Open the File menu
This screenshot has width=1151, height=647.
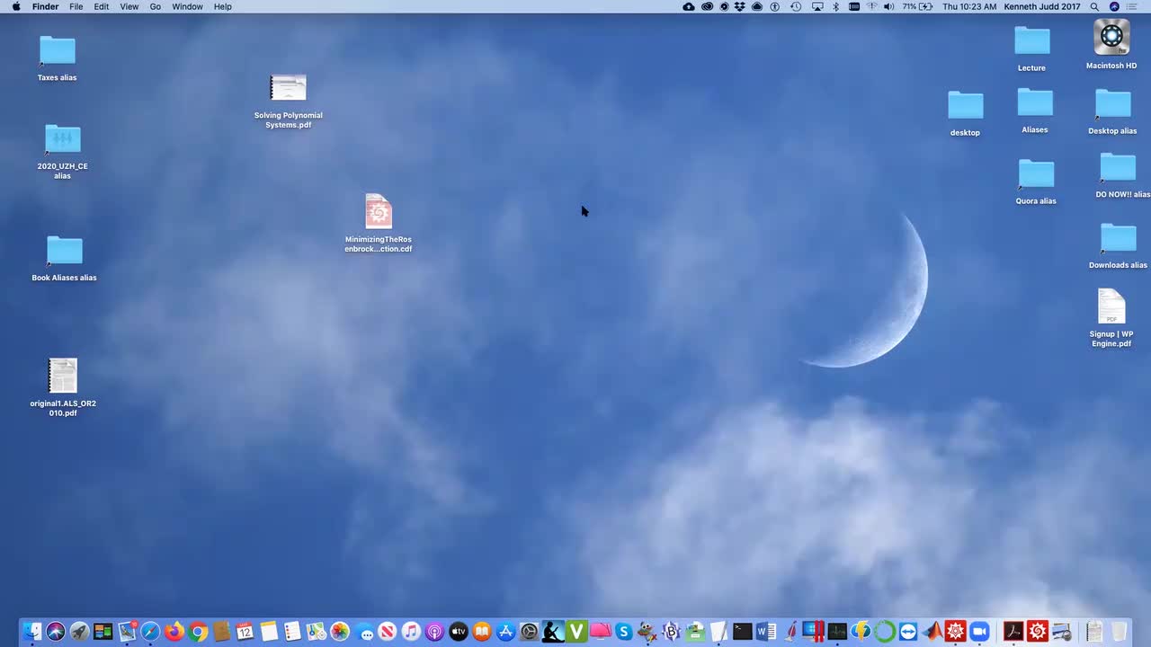[76, 6]
